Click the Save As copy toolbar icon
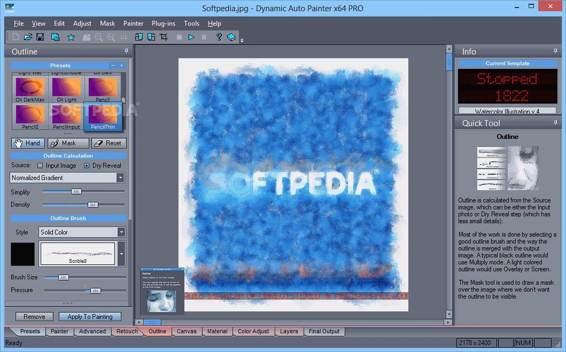The height and width of the screenshot is (352, 566). click(x=55, y=37)
